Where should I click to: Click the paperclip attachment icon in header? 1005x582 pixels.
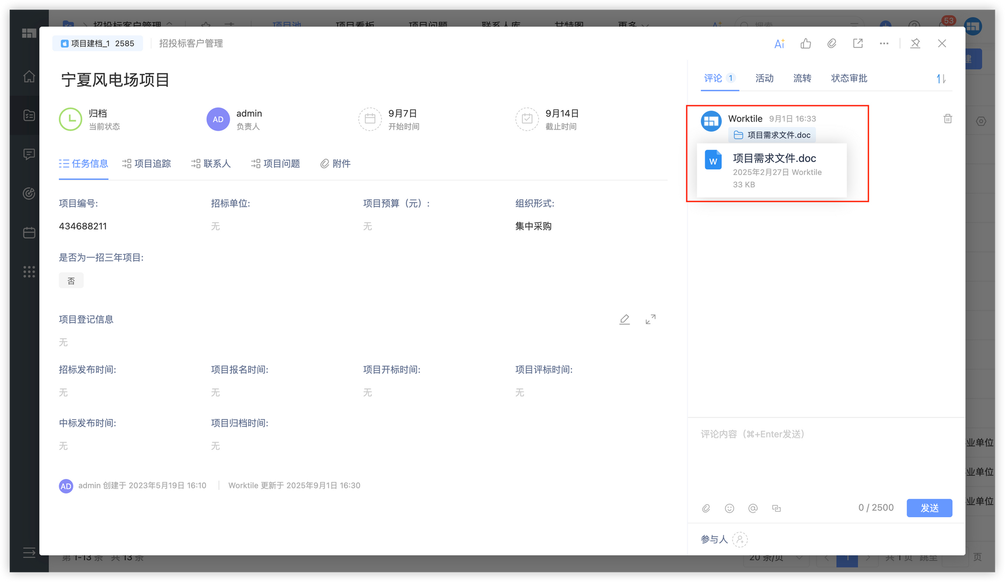pyautogui.click(x=832, y=44)
